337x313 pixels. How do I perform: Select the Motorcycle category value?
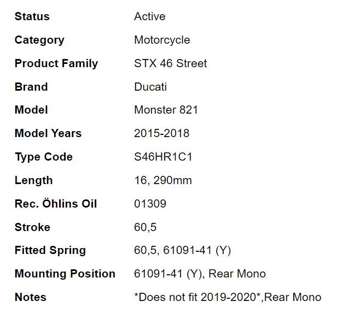coord(162,40)
